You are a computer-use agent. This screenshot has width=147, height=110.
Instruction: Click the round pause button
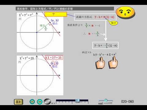coord(47,101)
